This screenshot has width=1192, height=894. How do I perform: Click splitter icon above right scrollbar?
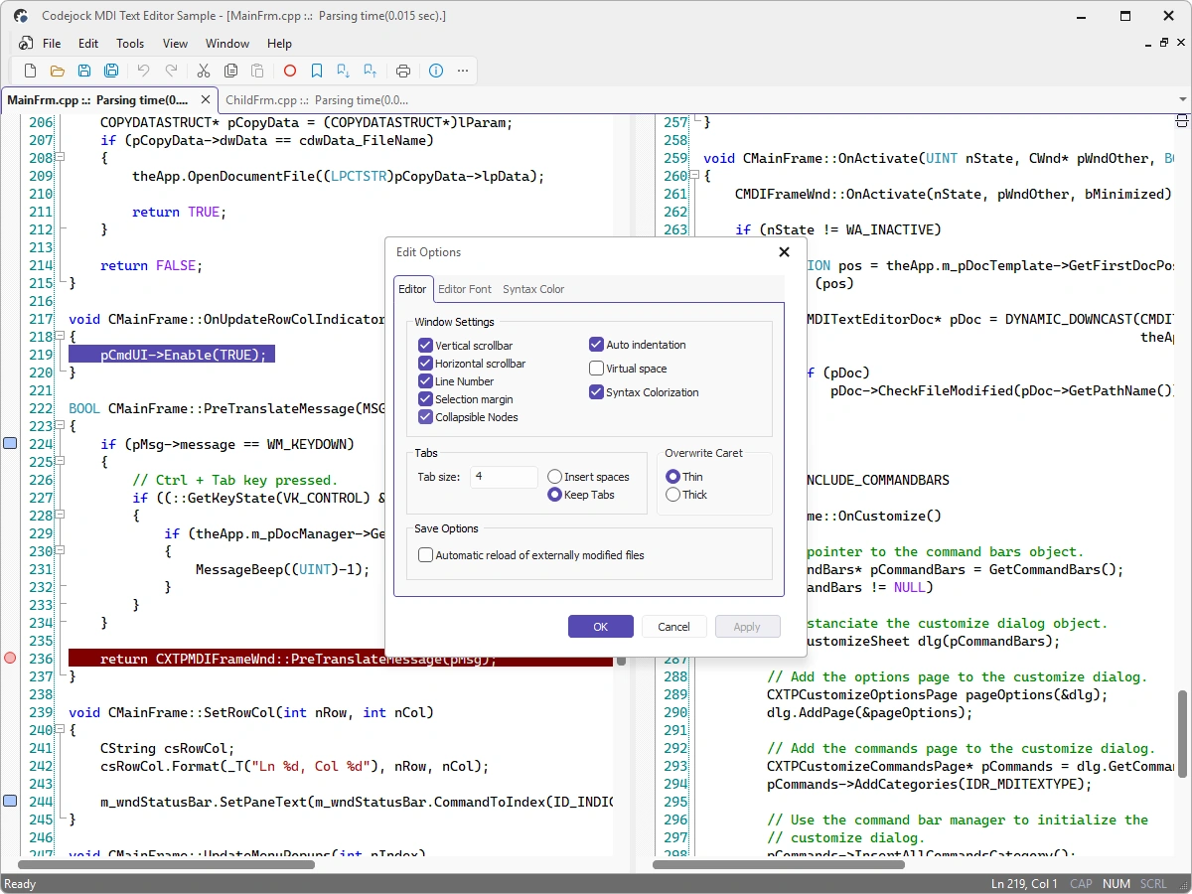point(1182,120)
